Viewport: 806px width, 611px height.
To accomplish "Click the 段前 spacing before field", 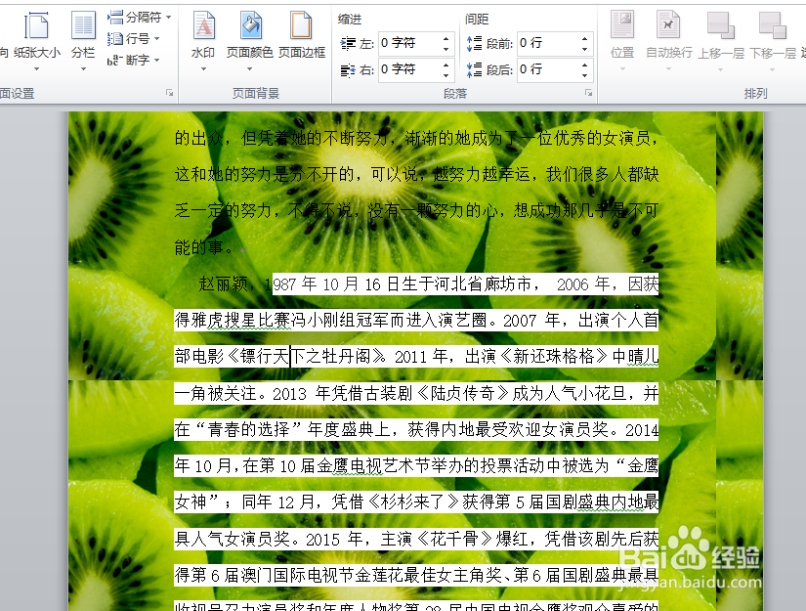I will click(548, 43).
